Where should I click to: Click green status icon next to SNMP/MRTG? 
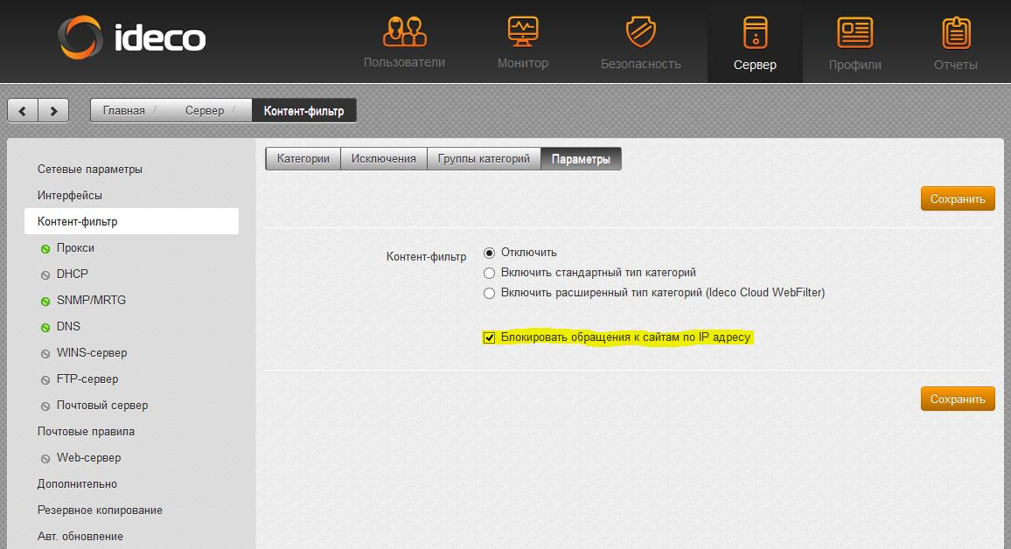(x=45, y=301)
